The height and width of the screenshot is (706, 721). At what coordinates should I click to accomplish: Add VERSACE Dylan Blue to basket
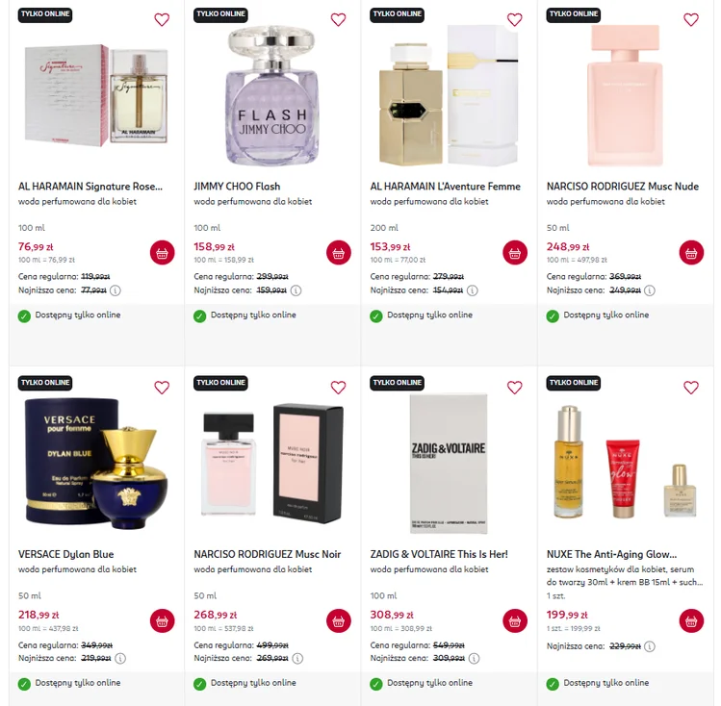[163, 621]
